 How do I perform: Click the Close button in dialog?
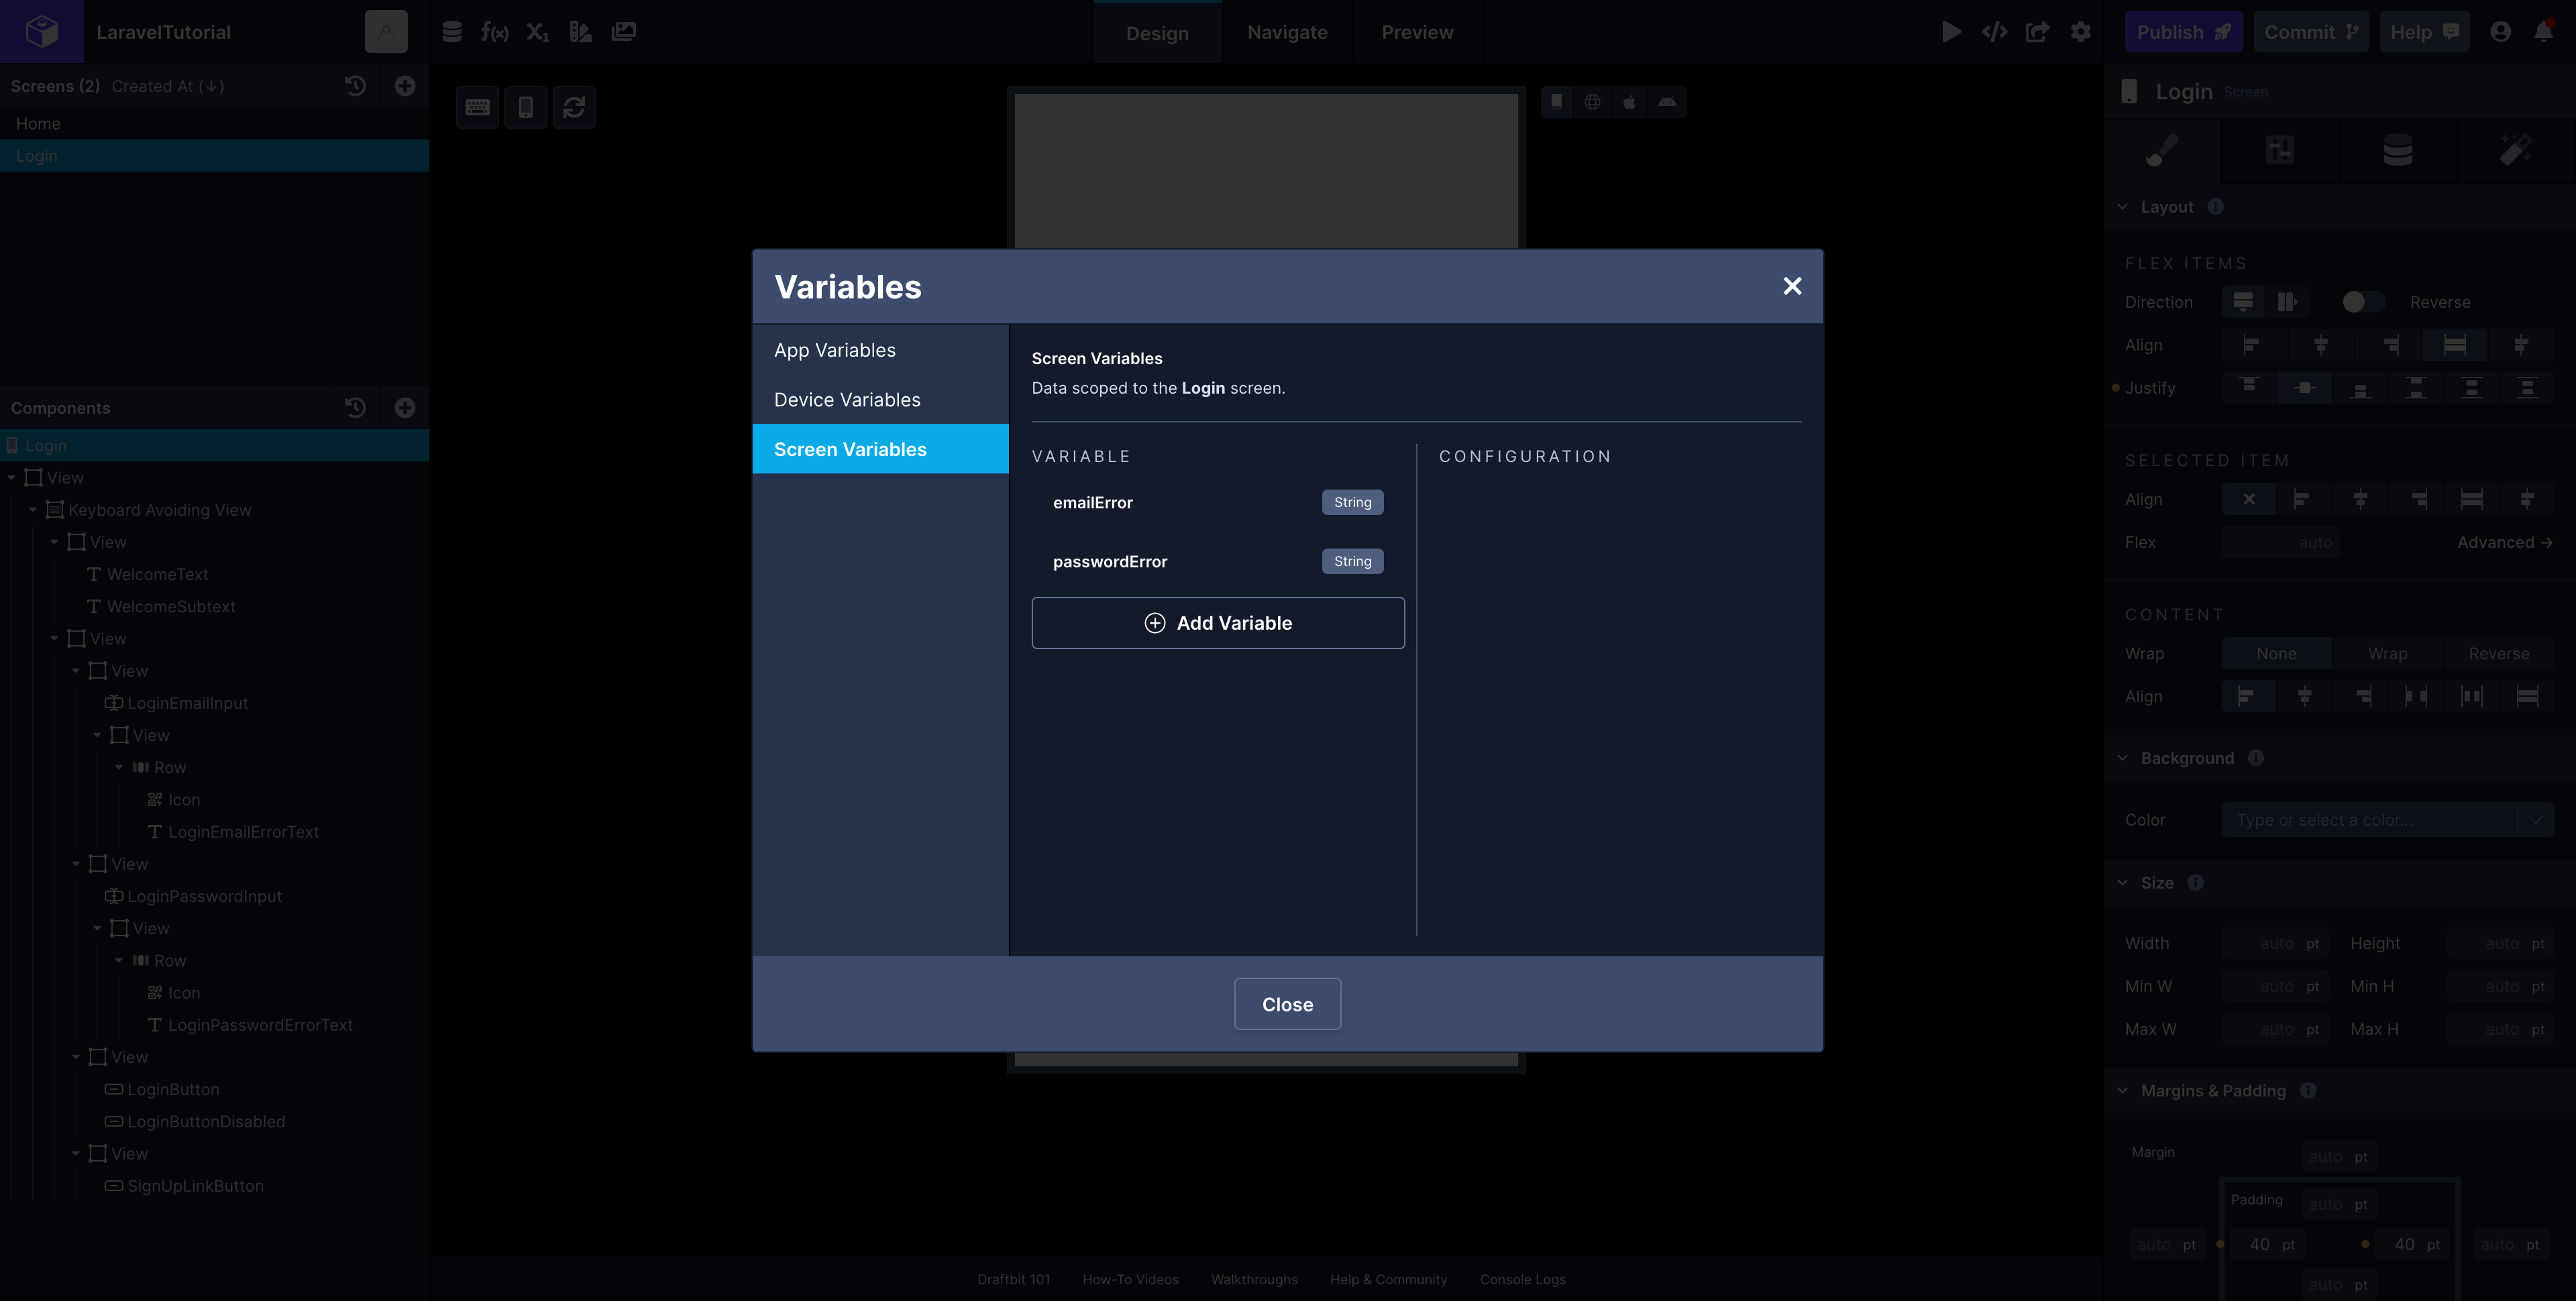(x=1287, y=1004)
